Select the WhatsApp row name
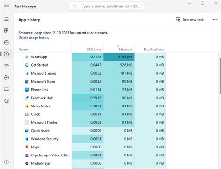The width and height of the screenshot is (221, 169). pos(39,57)
